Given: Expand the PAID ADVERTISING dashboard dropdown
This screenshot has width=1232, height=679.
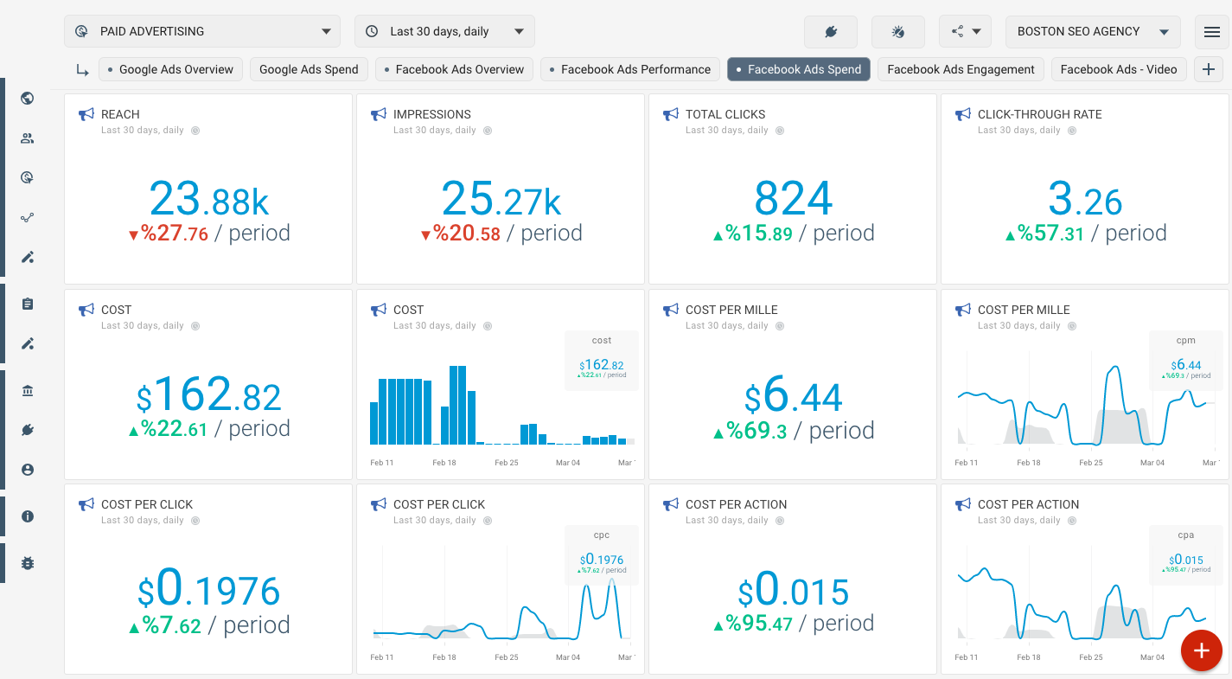Looking at the screenshot, I should pos(203,31).
